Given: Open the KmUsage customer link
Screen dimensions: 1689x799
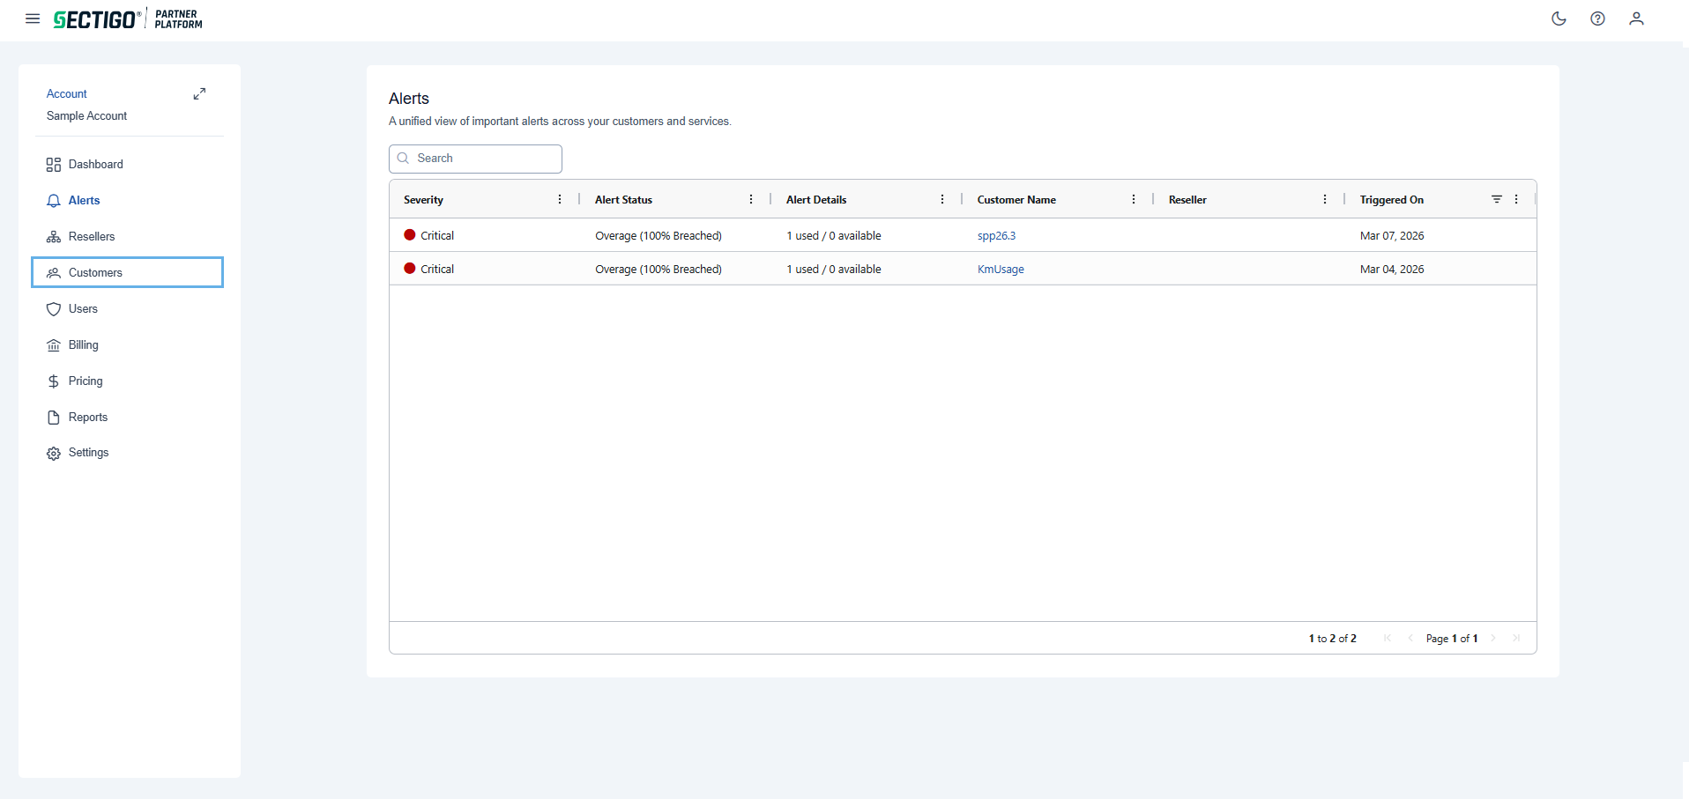Looking at the screenshot, I should tap(1001, 270).
